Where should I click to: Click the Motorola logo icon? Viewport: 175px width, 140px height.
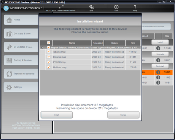pos(6,8)
